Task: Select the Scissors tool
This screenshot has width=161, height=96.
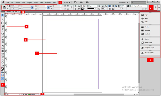Action: tap(3, 46)
